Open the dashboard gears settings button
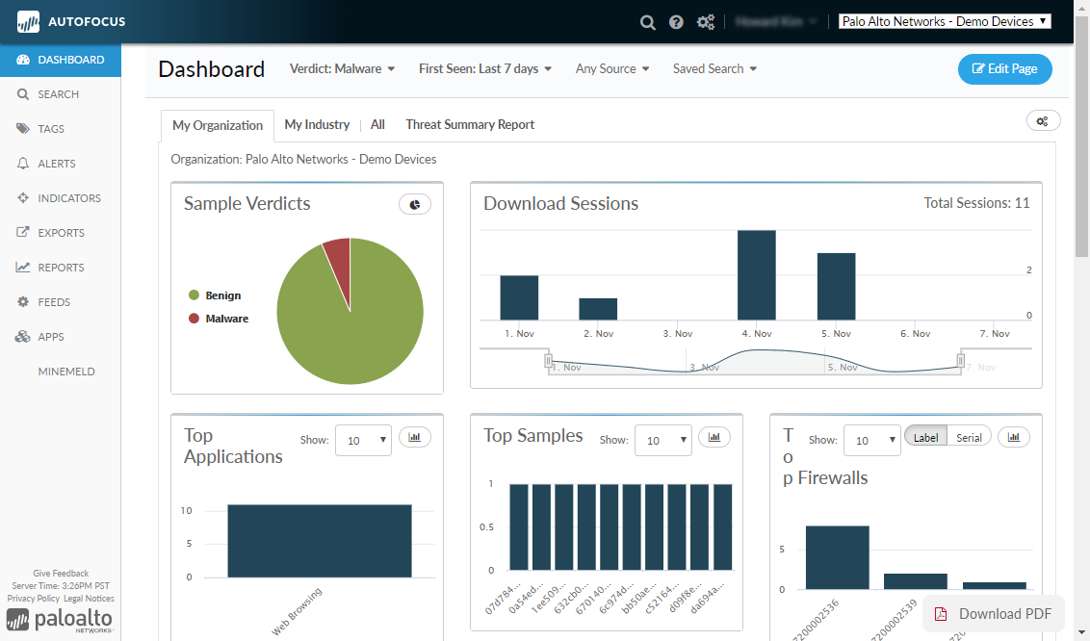Viewport: 1090px width, 641px height. 1043,120
